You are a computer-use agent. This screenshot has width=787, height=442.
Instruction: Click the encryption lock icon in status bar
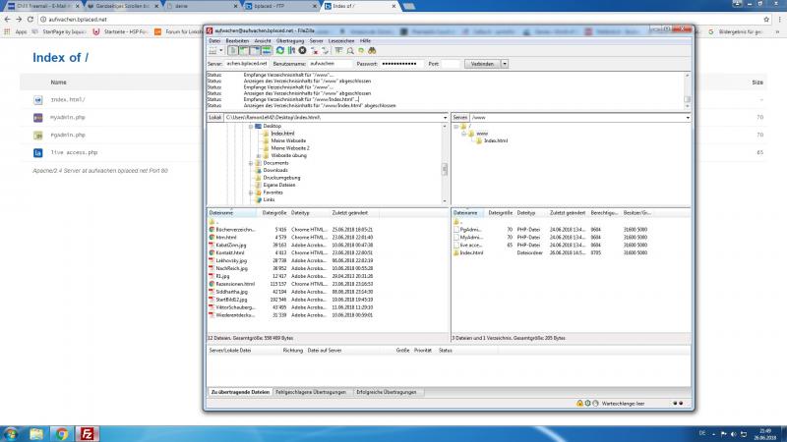580,403
